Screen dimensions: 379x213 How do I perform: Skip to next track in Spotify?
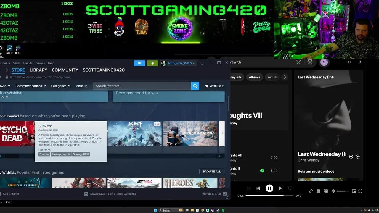pyautogui.click(x=281, y=188)
